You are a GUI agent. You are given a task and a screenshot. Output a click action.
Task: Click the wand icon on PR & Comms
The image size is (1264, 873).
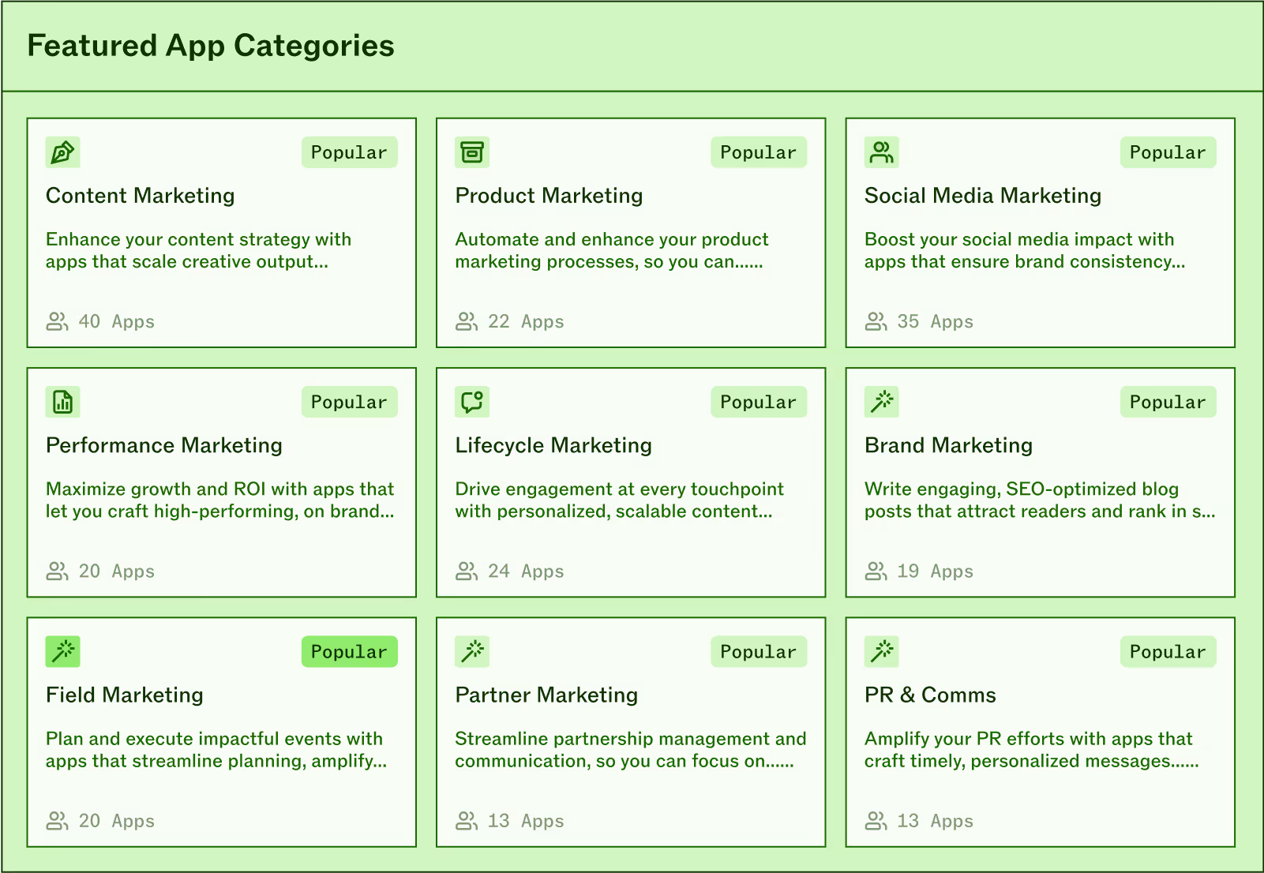click(x=882, y=651)
